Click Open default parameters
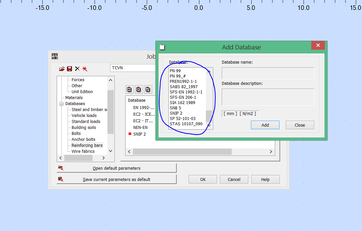 116,168
